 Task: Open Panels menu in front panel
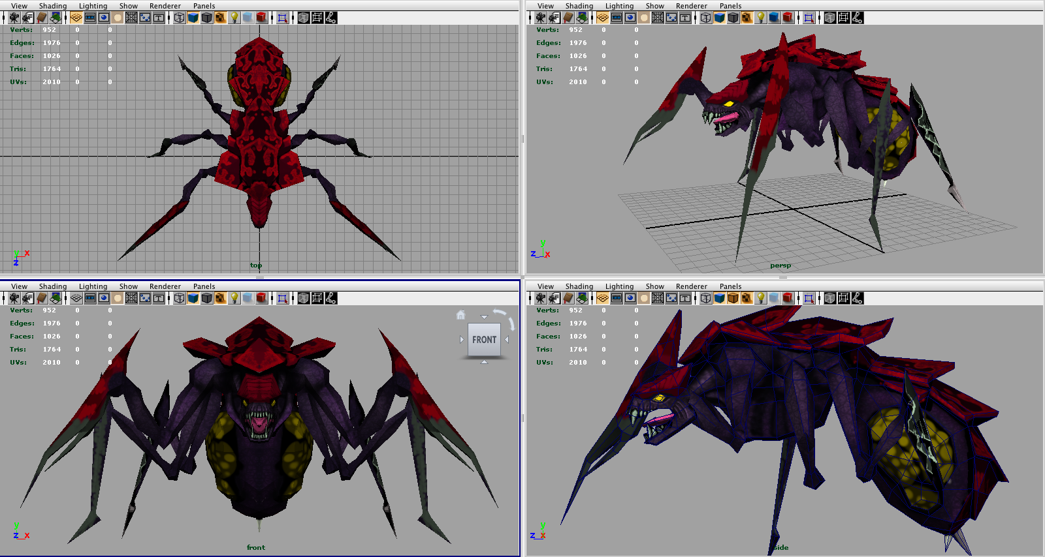(x=204, y=286)
